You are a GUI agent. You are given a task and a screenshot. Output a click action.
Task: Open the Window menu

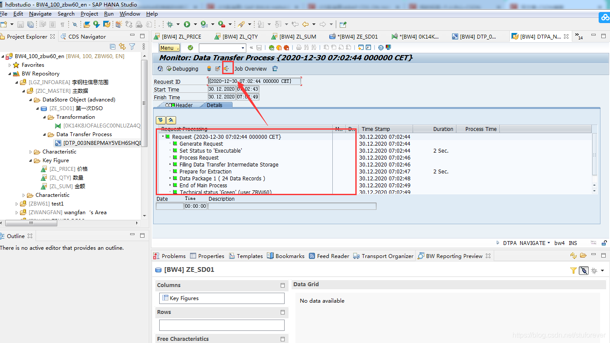tap(130, 14)
